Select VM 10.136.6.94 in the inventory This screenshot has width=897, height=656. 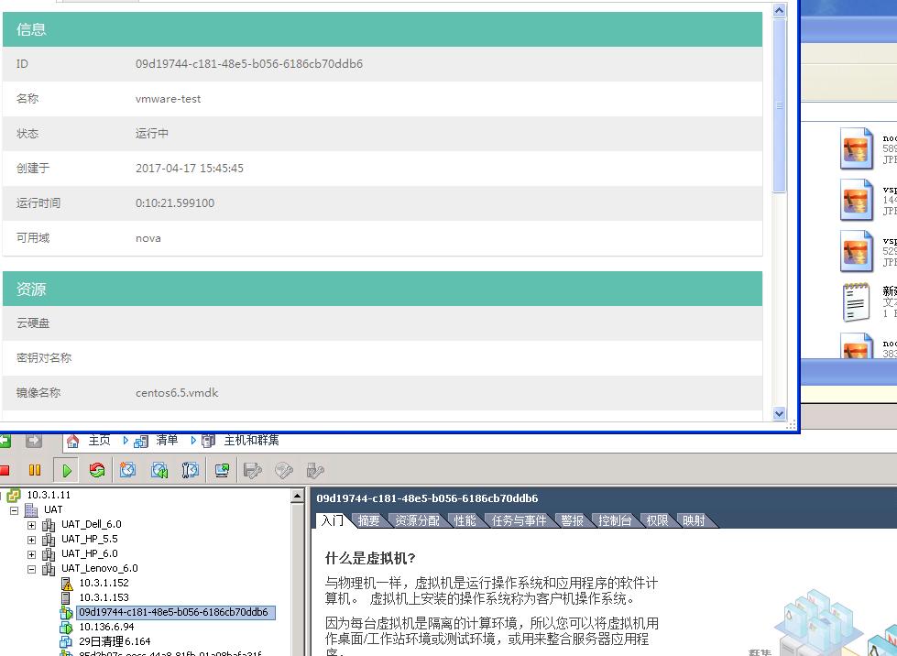106,627
